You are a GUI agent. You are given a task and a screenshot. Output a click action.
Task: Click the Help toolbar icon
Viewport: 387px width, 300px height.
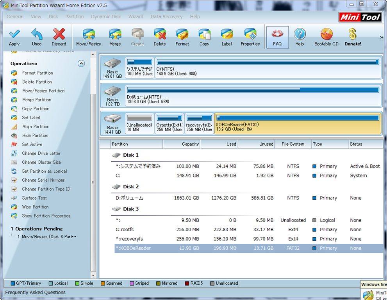[x=300, y=37]
